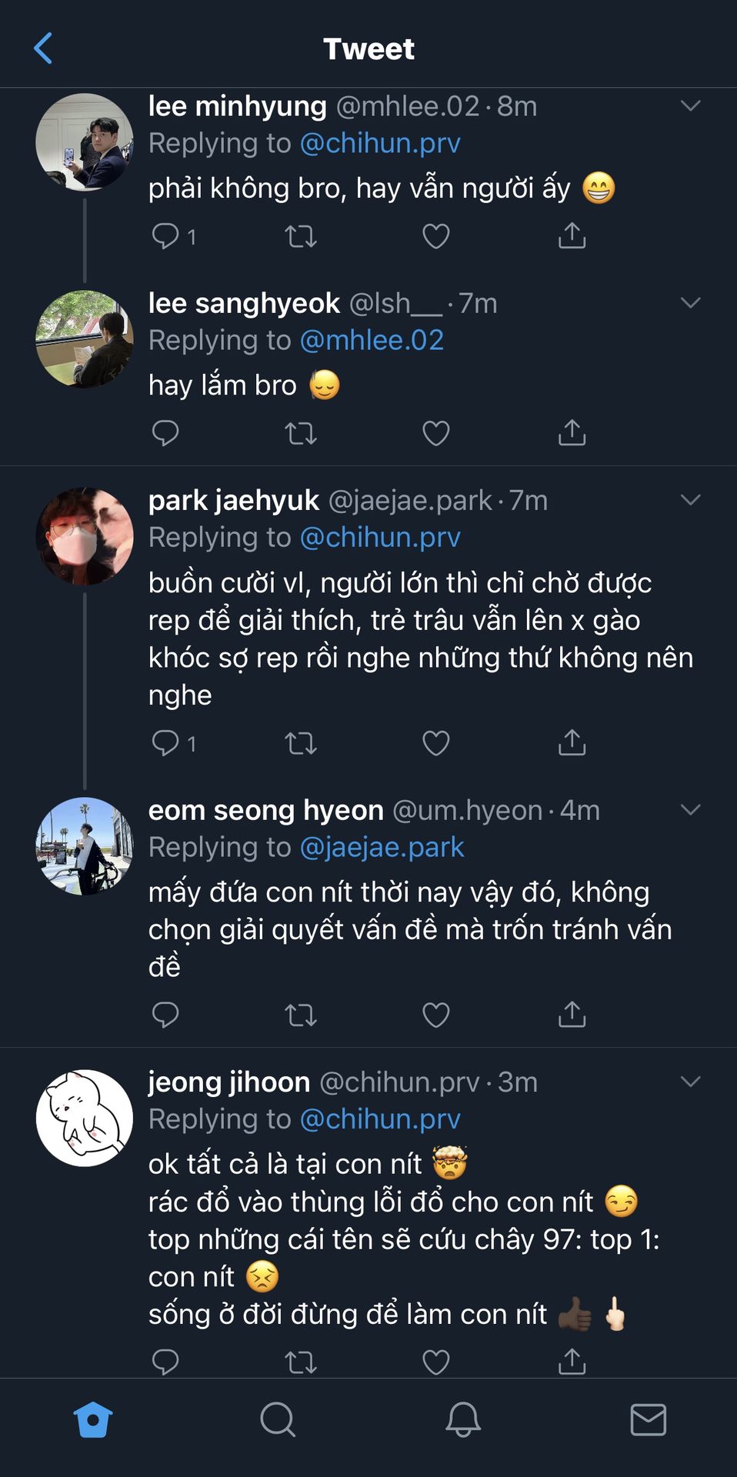Image resolution: width=737 pixels, height=1477 pixels.
Task: Open the Notifications bell tab
Action: 463,1419
